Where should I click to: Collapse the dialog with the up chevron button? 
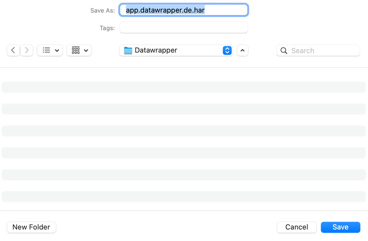(x=242, y=50)
